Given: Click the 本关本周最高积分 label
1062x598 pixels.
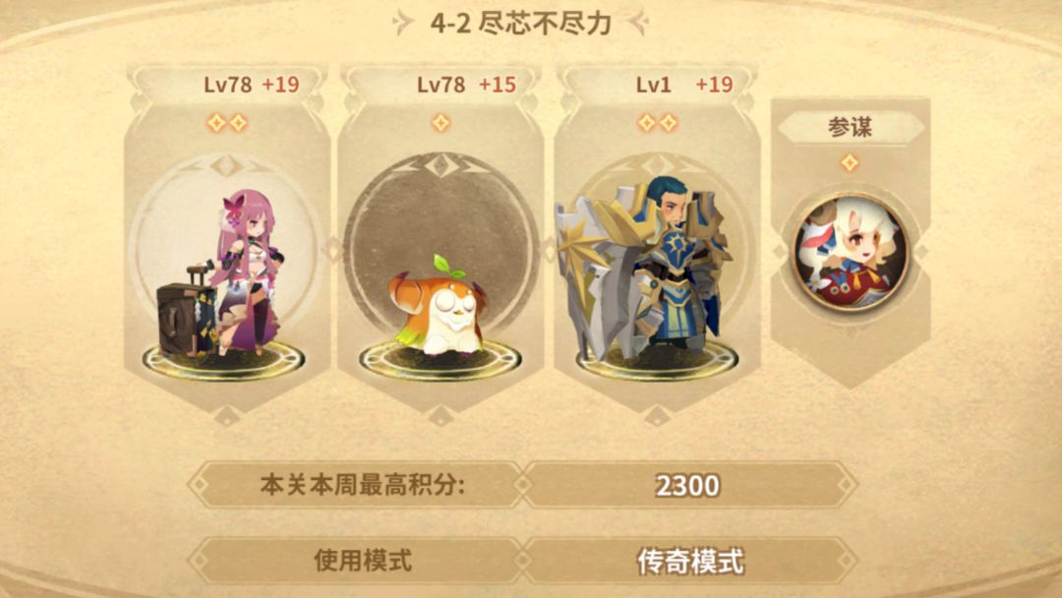Looking at the screenshot, I should pyautogui.click(x=362, y=485).
